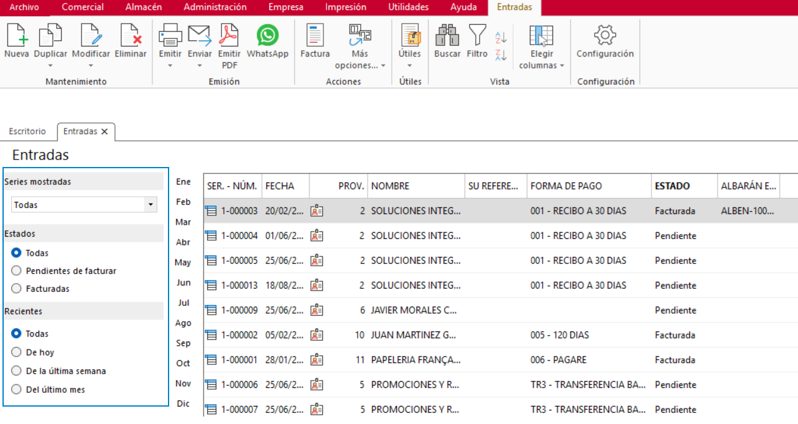Click supplier card icon in row 1-000003

tap(317, 211)
